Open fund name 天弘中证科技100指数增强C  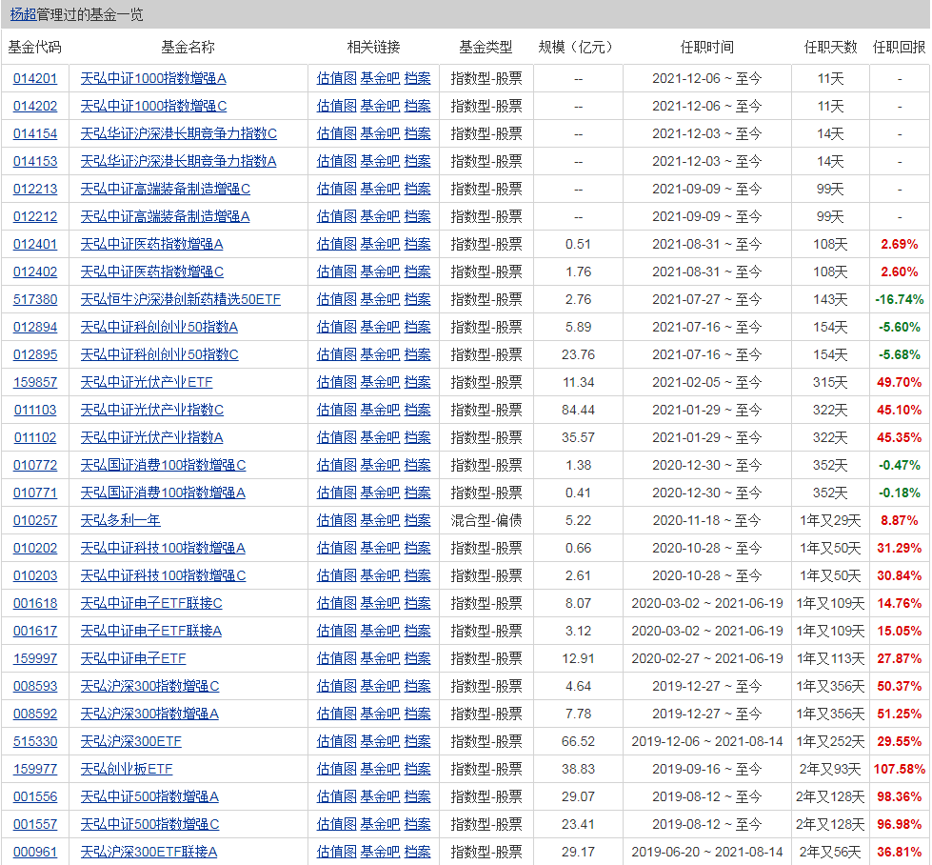(x=163, y=575)
